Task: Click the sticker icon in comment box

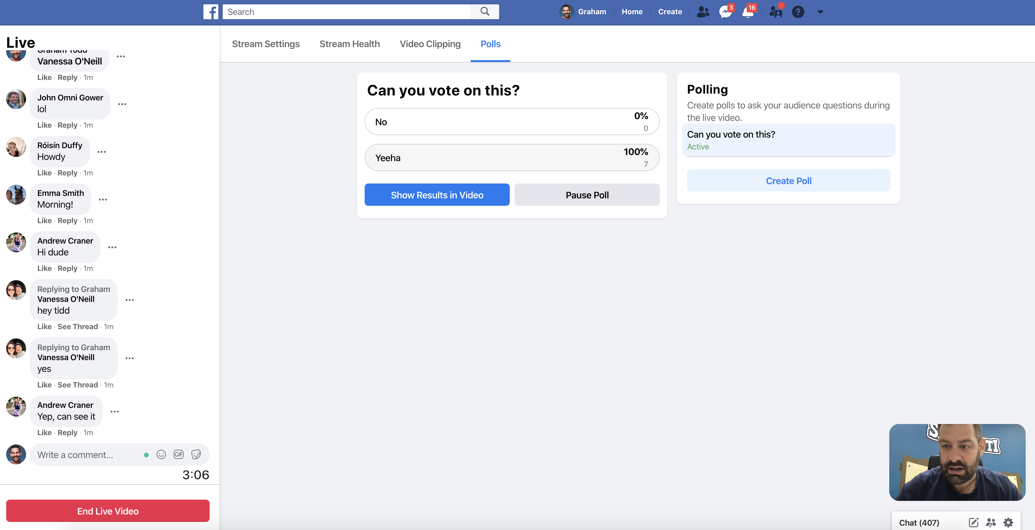Action: (196, 454)
